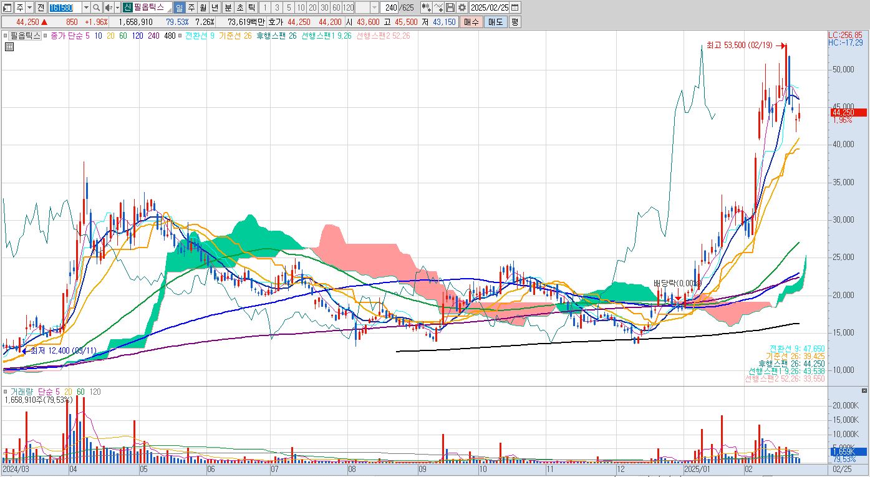Image resolution: width=870 pixels, height=477 pixels.
Task: Click the line drawing tools icon
Action: click(438, 7)
